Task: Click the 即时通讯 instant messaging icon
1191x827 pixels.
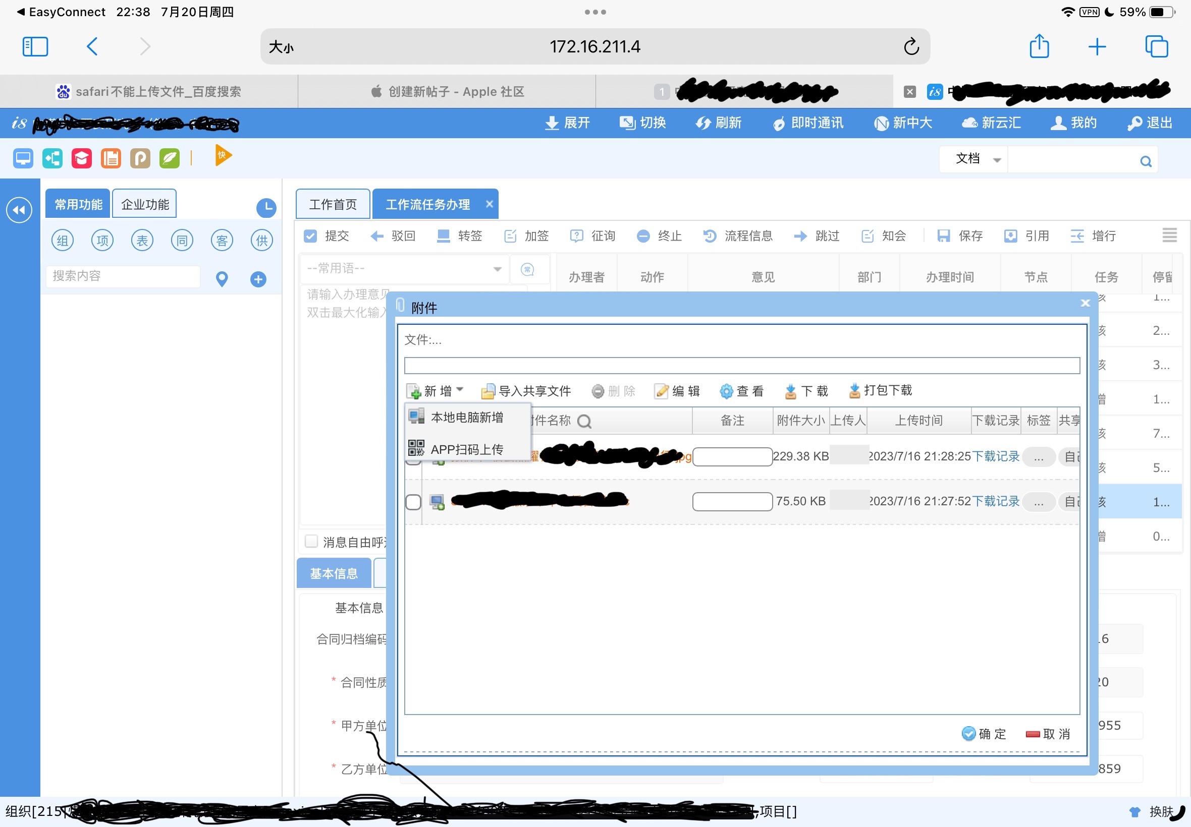Action: [779, 124]
